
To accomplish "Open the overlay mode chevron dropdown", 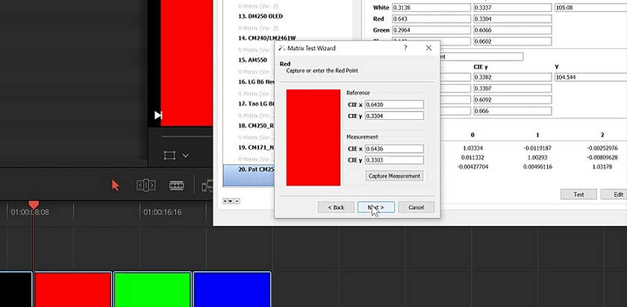I will pos(185,156).
